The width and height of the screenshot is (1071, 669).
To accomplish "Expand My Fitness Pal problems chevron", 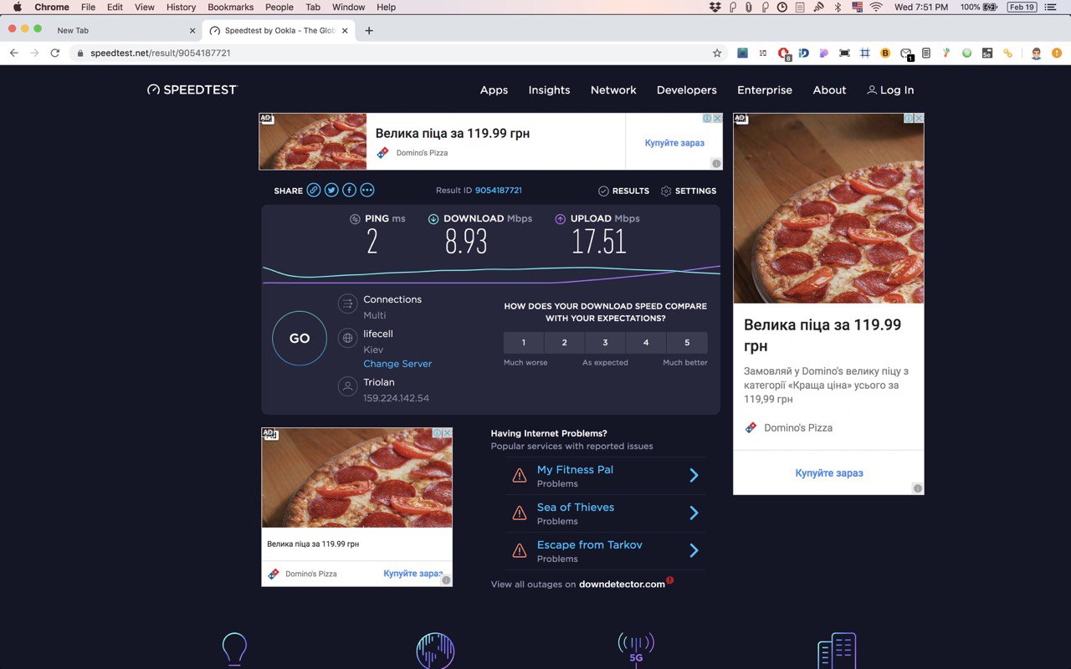I will 694,476.
